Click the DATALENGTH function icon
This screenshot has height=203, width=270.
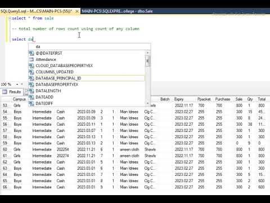31,91
